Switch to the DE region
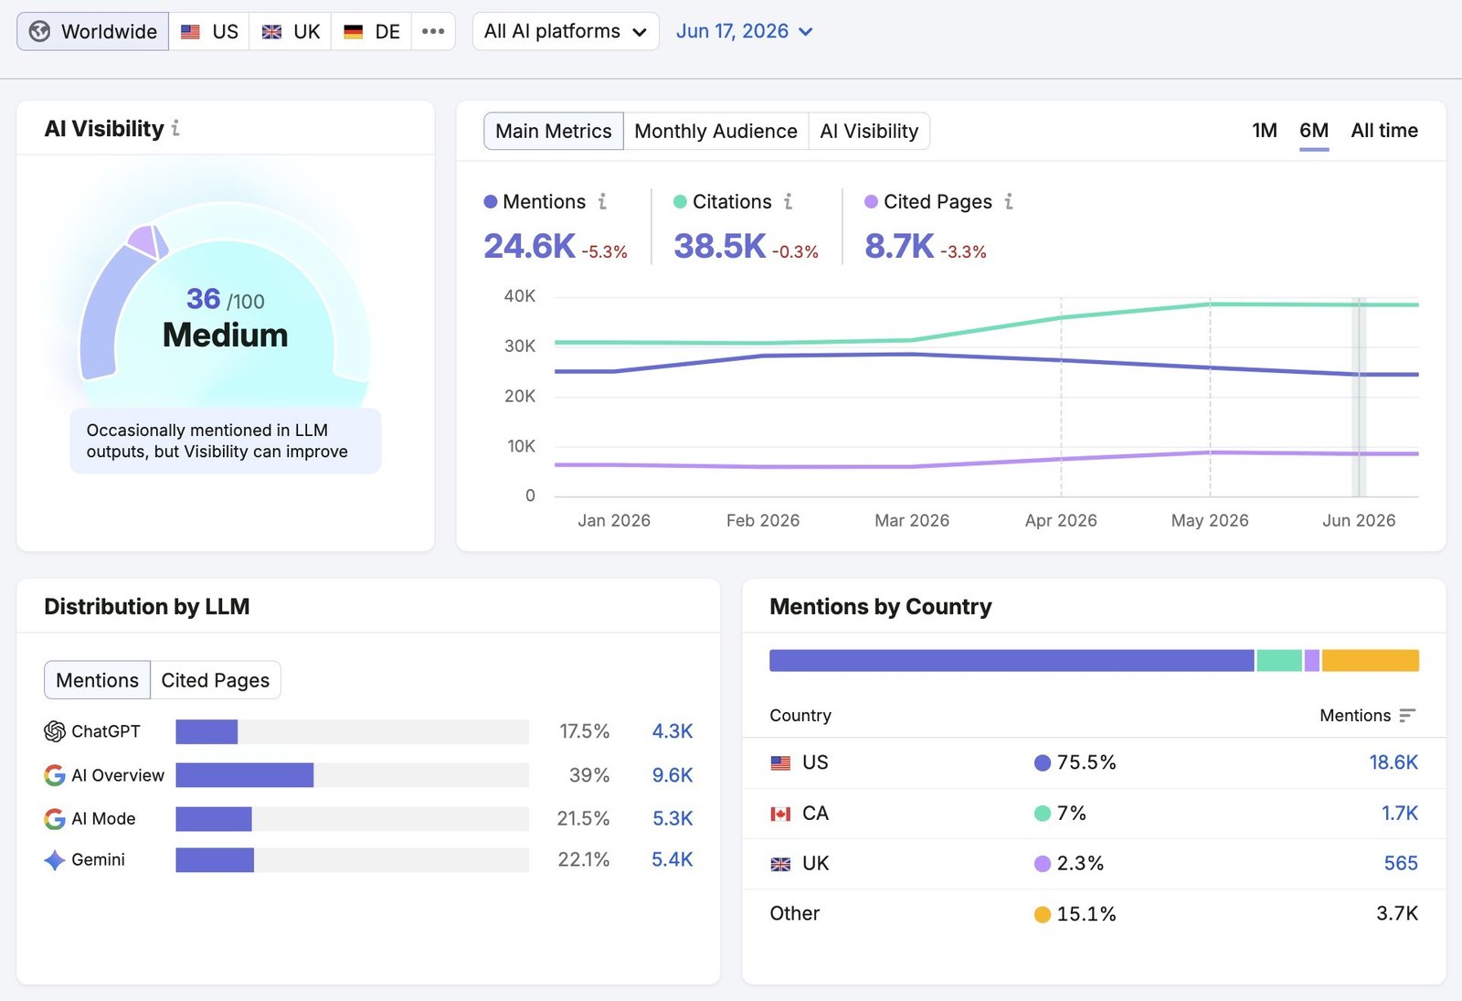This screenshot has width=1462, height=1001. pyautogui.click(x=372, y=31)
